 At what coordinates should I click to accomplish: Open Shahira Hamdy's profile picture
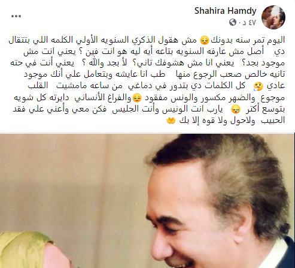coord(273,17)
